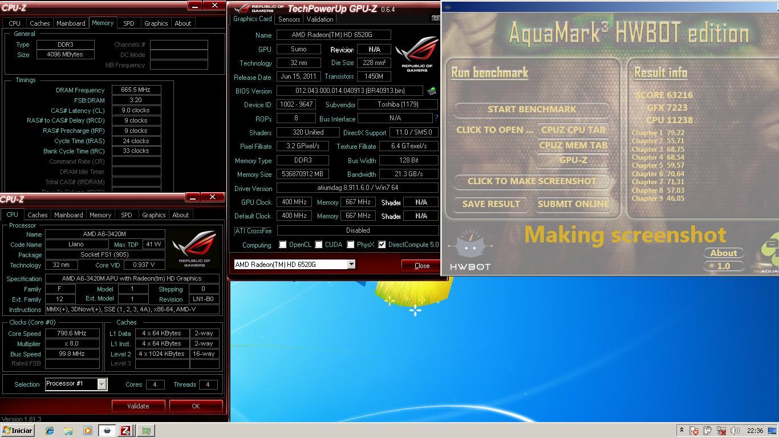Click the DRAM Frequency value 665.5 MHz
This screenshot has width=779, height=438.
136,90
